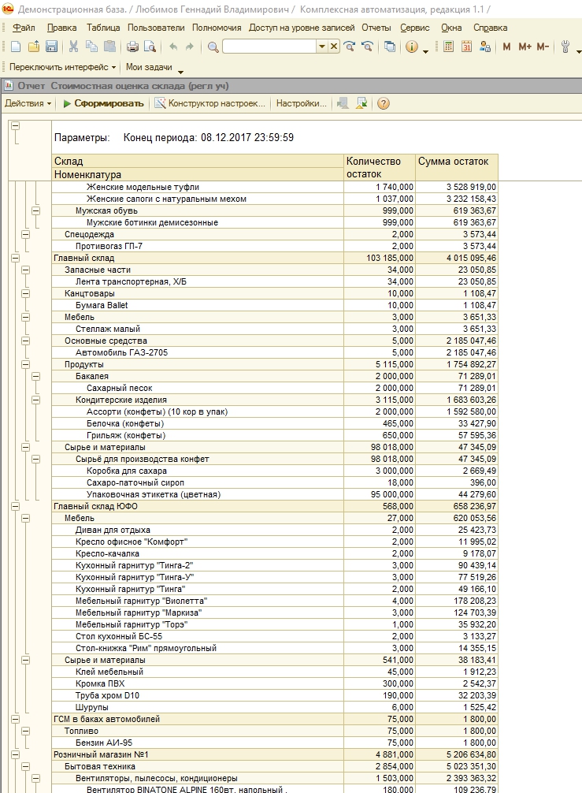Collapse the Запасные части group
The width and height of the screenshot is (582, 793).
pyautogui.click(x=26, y=270)
